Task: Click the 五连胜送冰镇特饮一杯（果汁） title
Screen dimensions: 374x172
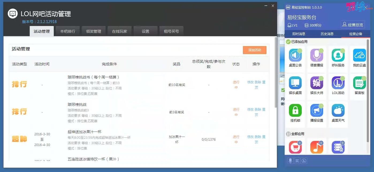Action: pyautogui.click(x=93, y=159)
